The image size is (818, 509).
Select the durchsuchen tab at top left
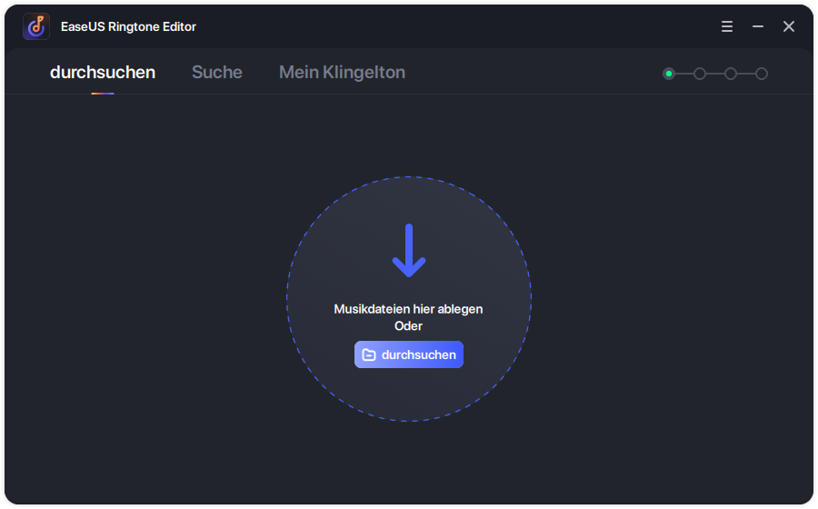coord(103,72)
